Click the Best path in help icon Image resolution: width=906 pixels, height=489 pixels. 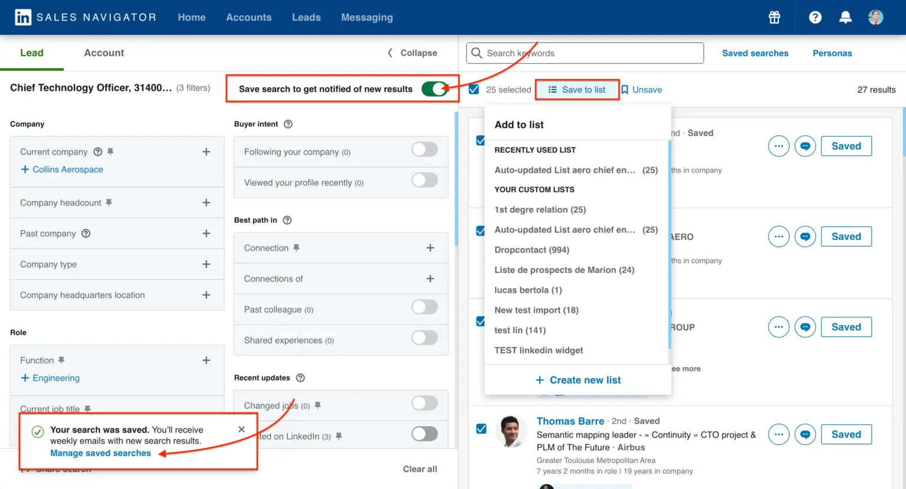tap(287, 220)
